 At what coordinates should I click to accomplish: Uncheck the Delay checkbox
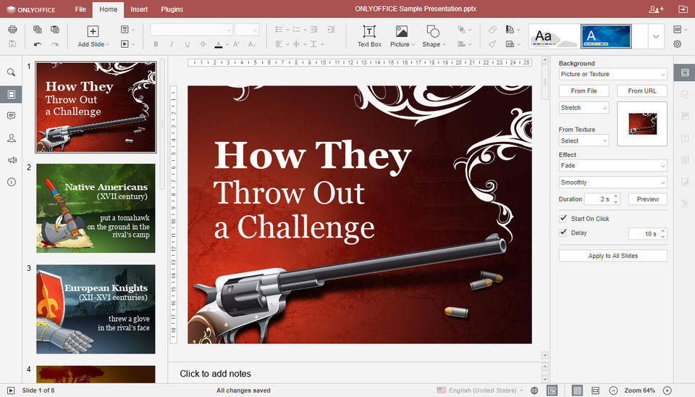tap(563, 233)
